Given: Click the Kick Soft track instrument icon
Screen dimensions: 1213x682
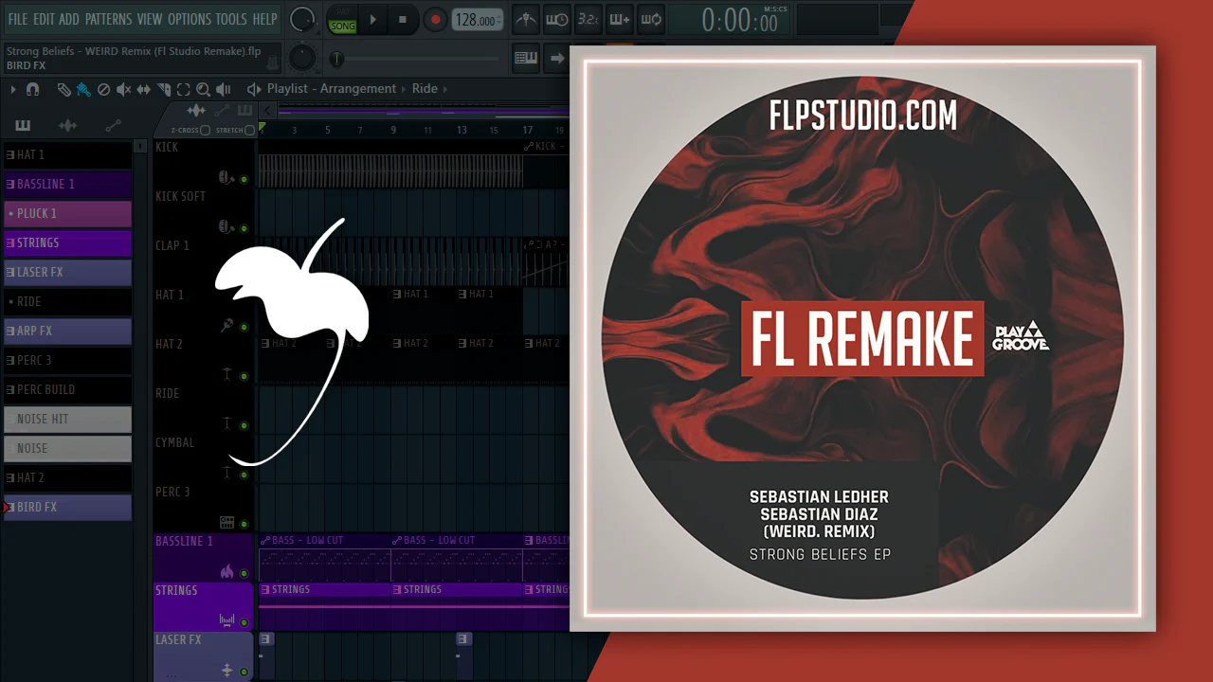Looking at the screenshot, I should pyautogui.click(x=226, y=227).
